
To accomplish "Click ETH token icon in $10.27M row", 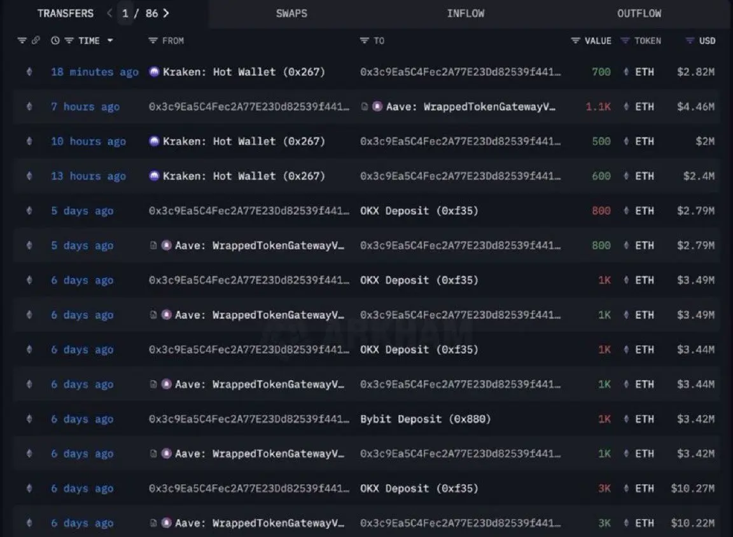I will pyautogui.click(x=626, y=489).
